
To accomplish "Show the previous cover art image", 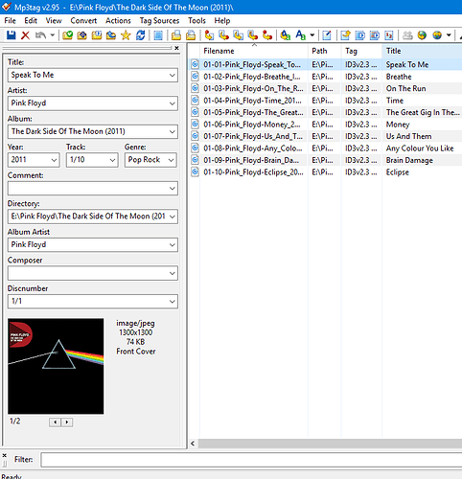I will pyautogui.click(x=55, y=422).
